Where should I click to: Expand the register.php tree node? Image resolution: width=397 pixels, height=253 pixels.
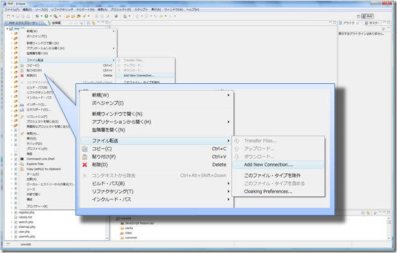pos(12,212)
